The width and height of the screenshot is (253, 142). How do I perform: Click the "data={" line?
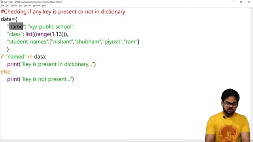click(9, 19)
